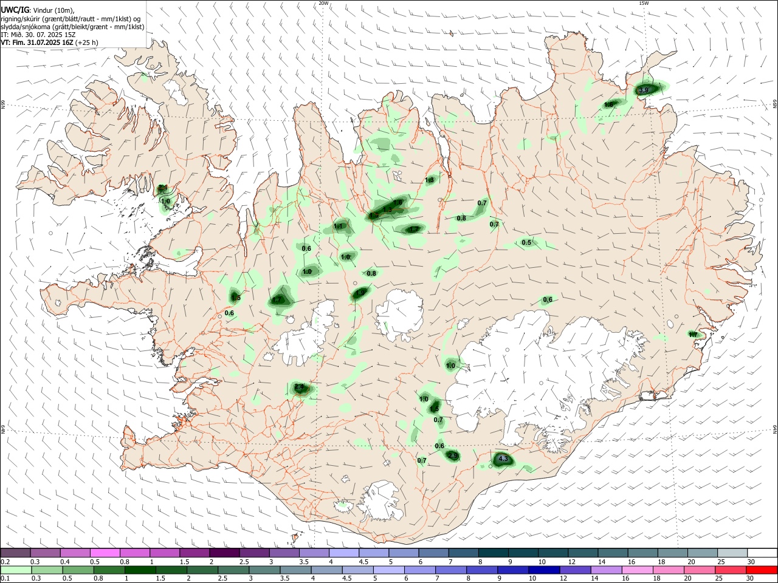Click the 66N label on the right edge
This screenshot has width=778, height=583.
(775, 104)
